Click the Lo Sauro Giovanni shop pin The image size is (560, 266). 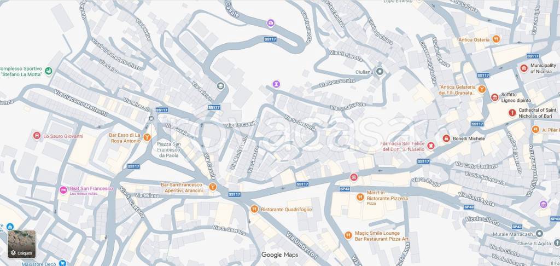tap(37, 136)
